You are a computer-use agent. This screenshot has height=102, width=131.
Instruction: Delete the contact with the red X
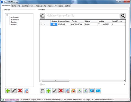61,91
